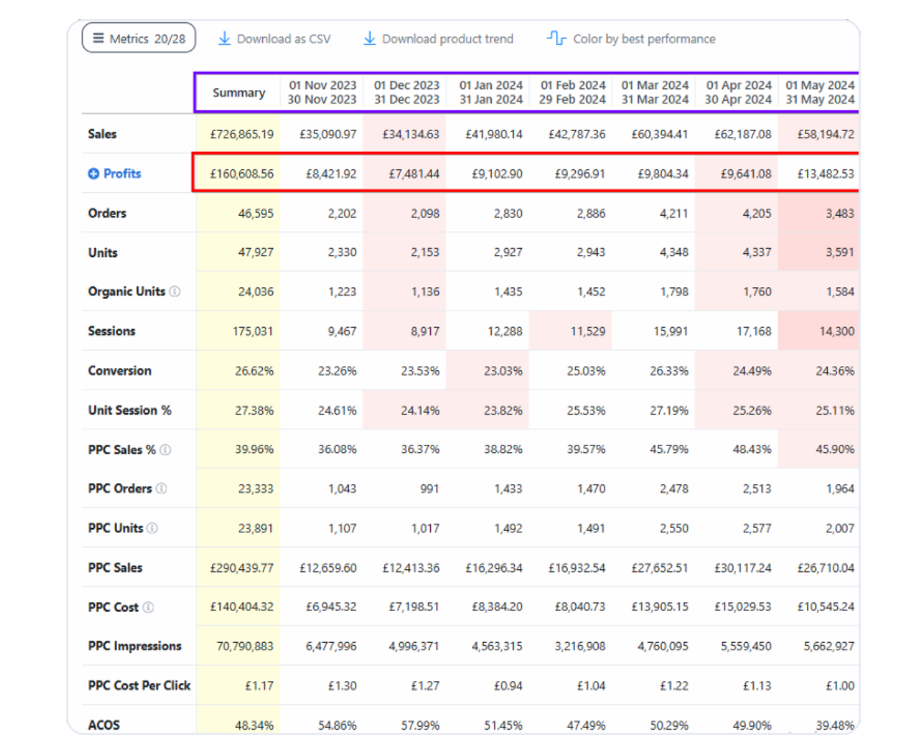Select the 01 Nov 2023 column header
913x754 pixels.
pos(322,93)
